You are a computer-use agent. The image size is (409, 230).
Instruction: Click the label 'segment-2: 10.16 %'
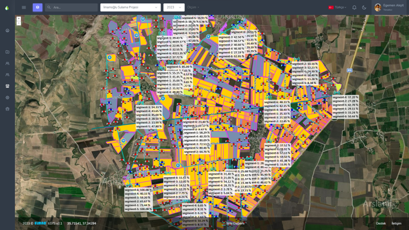(305, 64)
